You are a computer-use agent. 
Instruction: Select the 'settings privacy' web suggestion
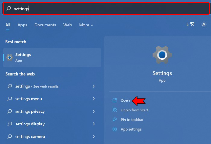click(52, 111)
